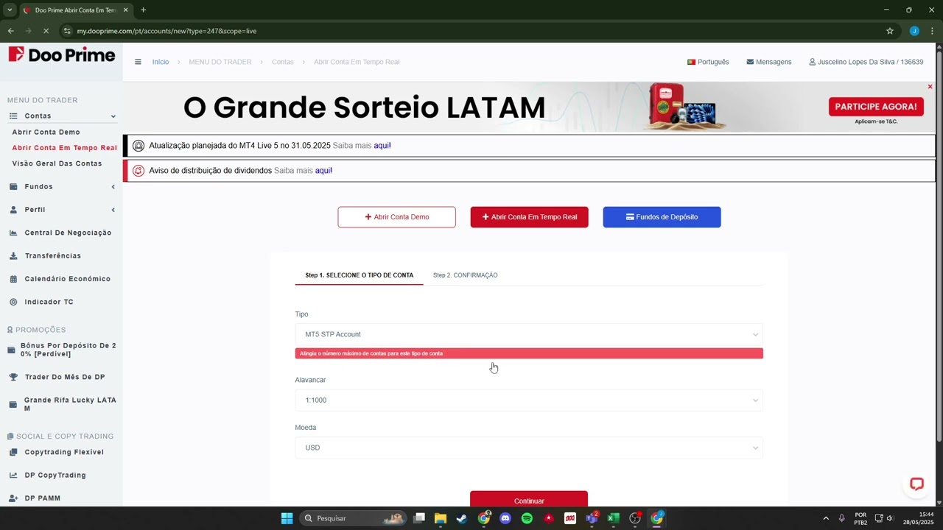Open Mensagens envelope link
Viewport: 943px width, 530px height.
pos(768,62)
